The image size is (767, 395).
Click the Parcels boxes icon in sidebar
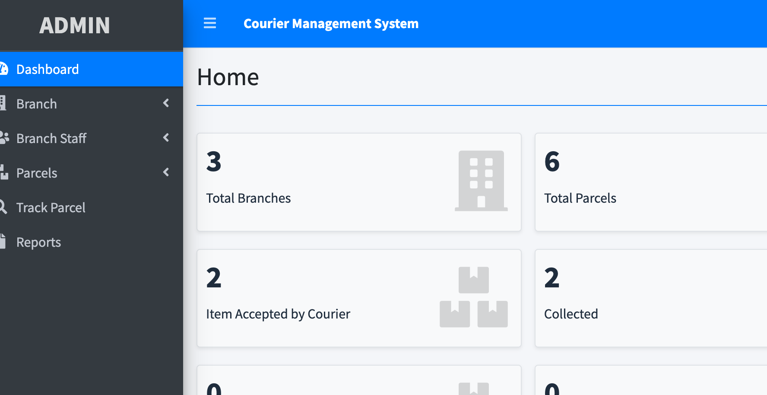coord(4,172)
